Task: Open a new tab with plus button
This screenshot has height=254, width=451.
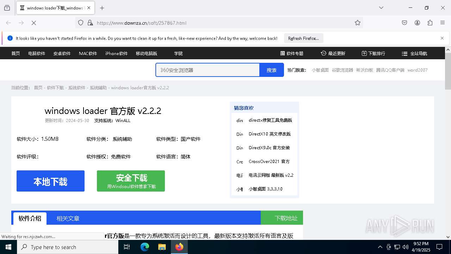Action: tap(102, 8)
